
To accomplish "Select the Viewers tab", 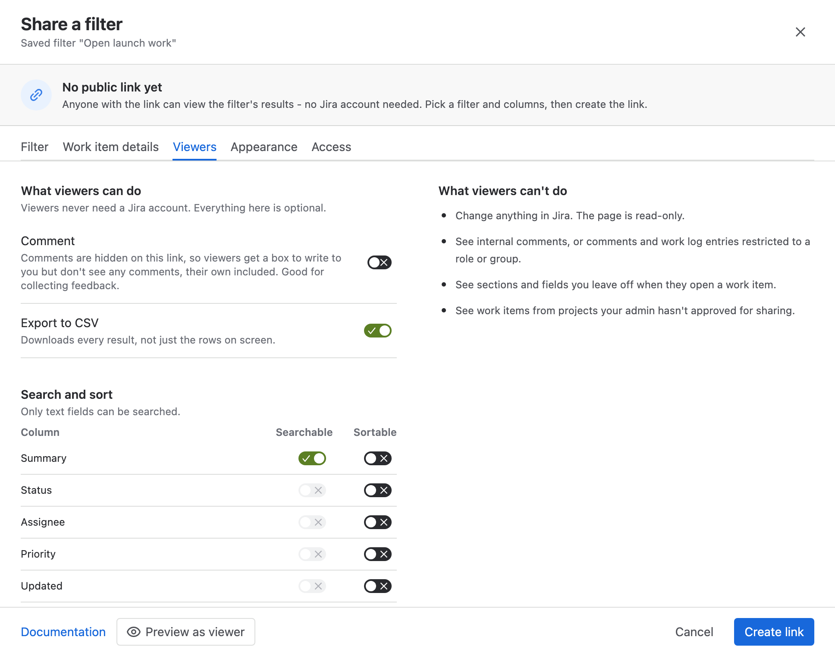I will tap(195, 147).
